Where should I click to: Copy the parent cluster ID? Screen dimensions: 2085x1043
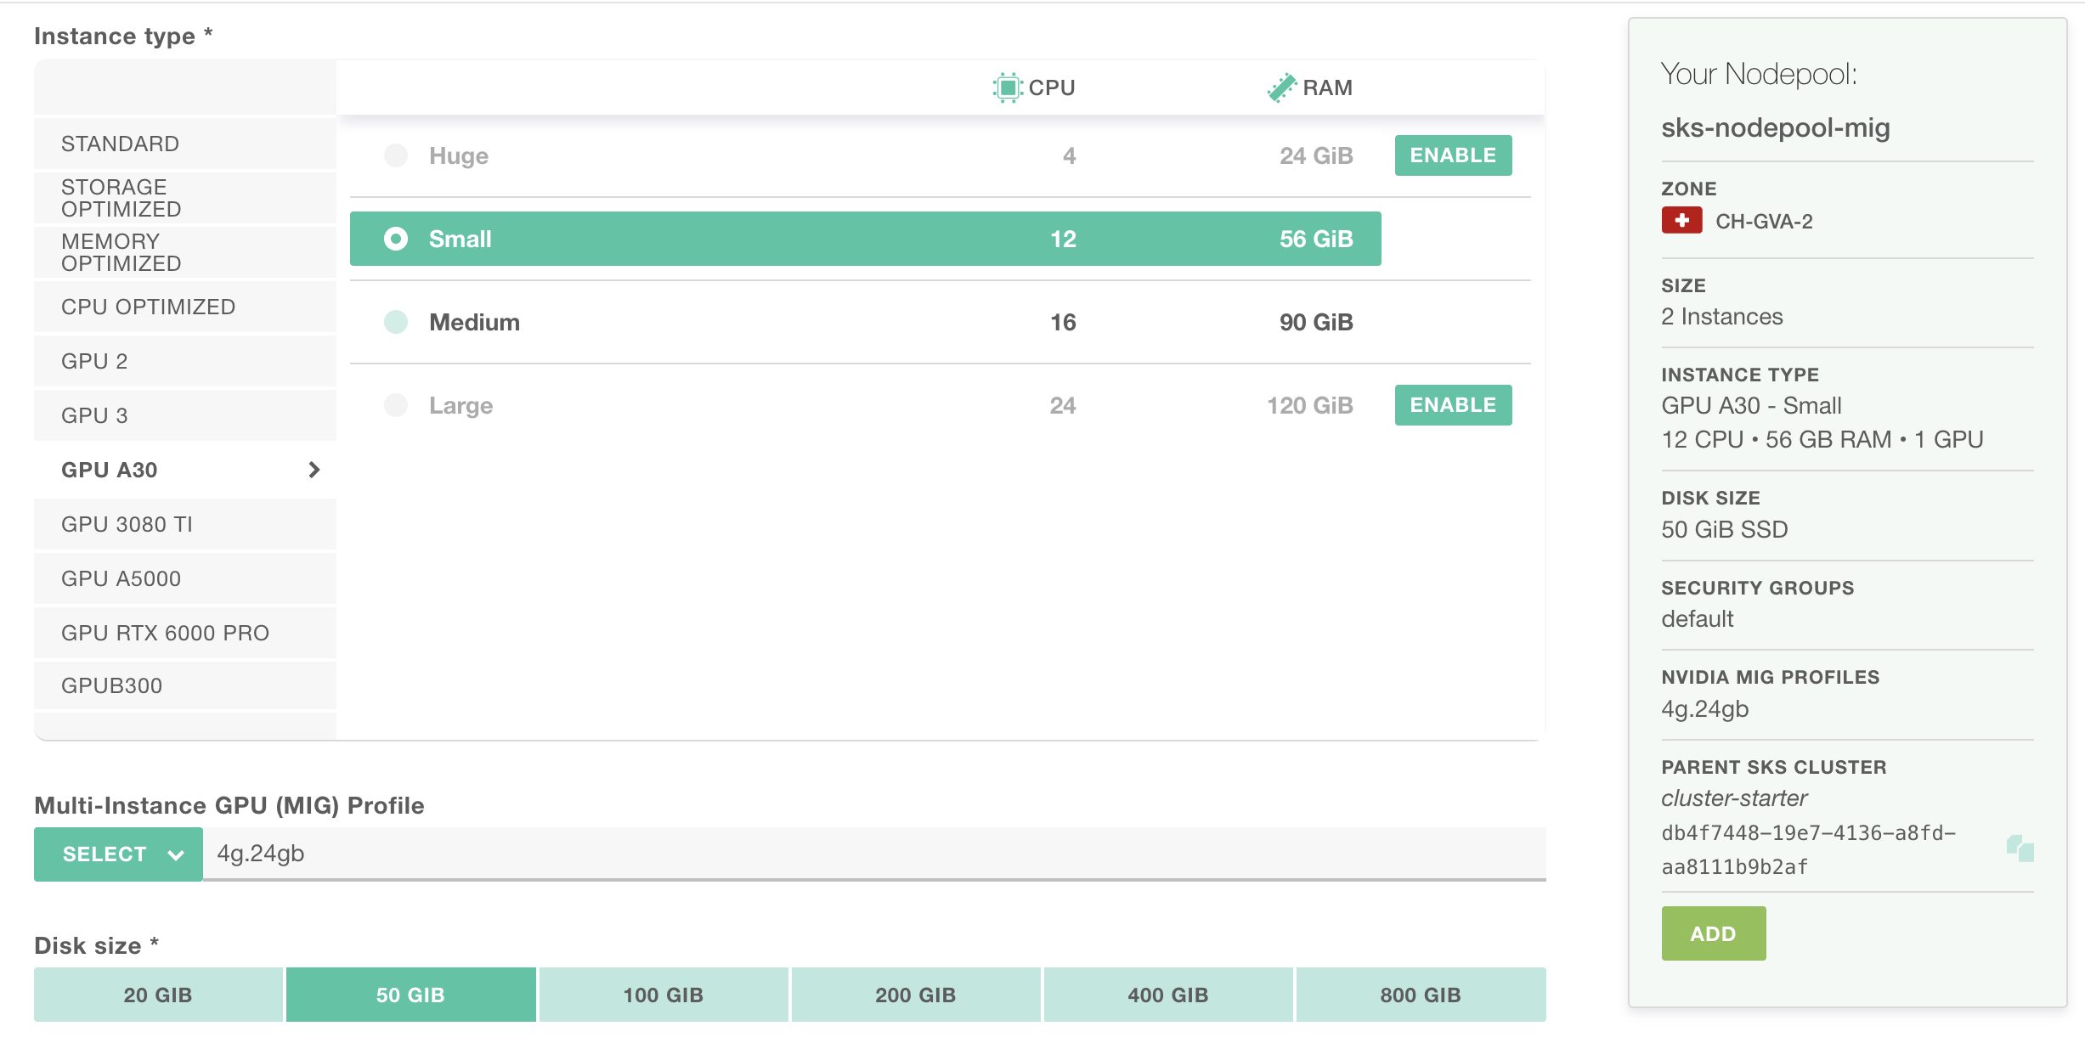pyautogui.click(x=2020, y=848)
